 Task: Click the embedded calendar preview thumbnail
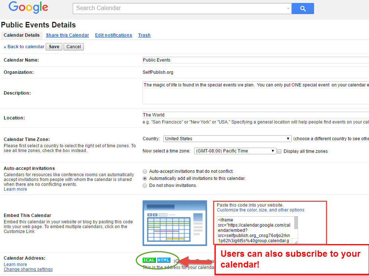coord(174,223)
